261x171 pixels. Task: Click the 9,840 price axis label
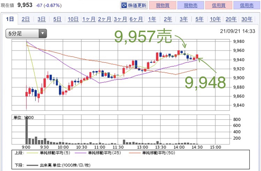[239, 105]
